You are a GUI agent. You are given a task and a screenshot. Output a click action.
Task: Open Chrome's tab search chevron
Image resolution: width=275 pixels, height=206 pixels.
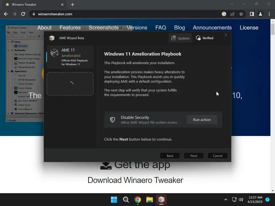point(232,4)
